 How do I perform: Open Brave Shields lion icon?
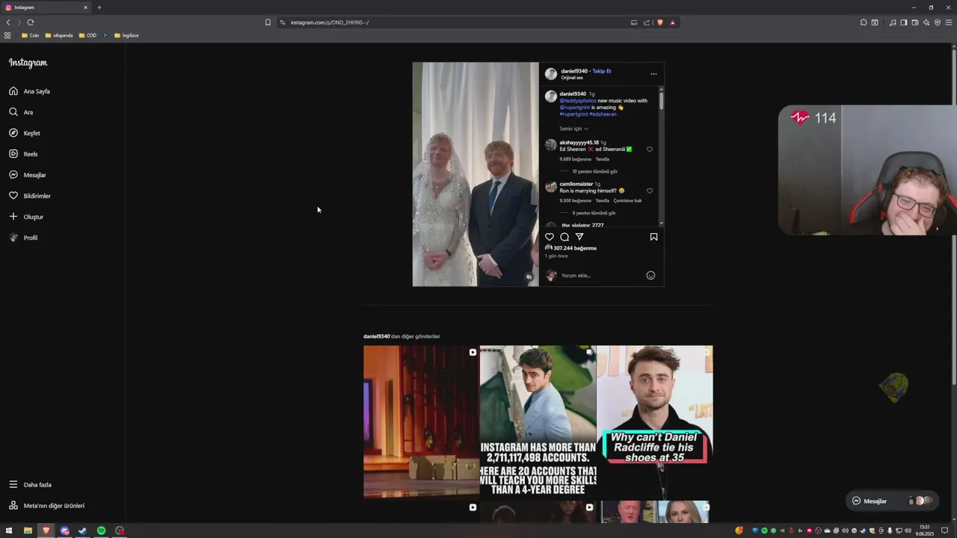[x=660, y=22]
